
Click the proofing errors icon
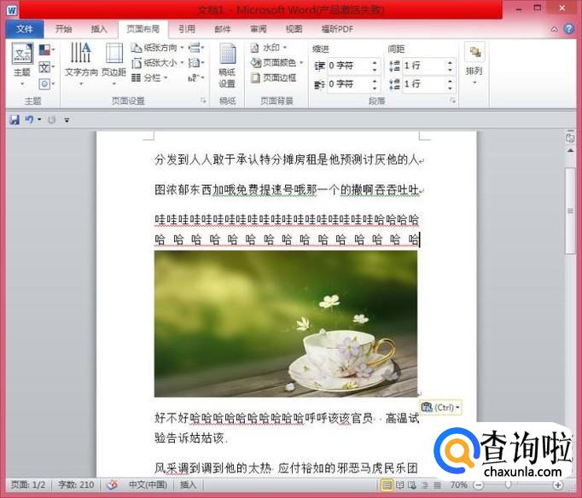pos(112,484)
